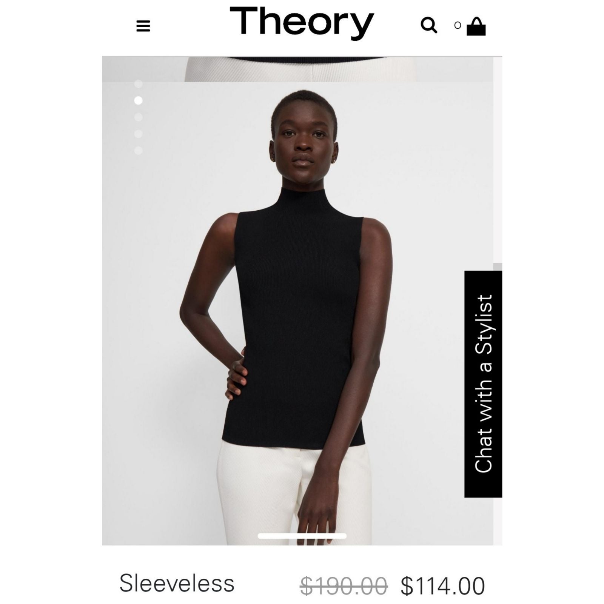Select the fifth image carousel dot
Screen dimensions: 604x604
click(139, 150)
